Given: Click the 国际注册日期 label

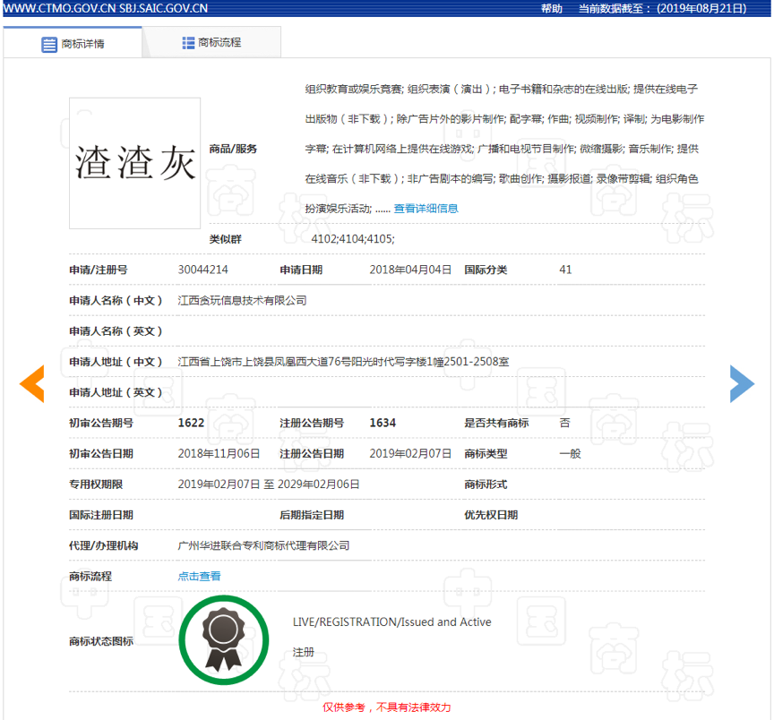Looking at the screenshot, I should pos(101,514).
